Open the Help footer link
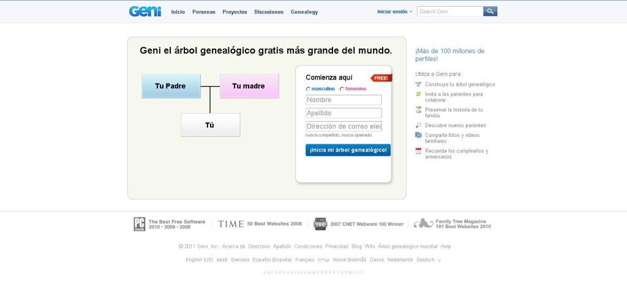The width and height of the screenshot is (627, 288). coord(446,246)
